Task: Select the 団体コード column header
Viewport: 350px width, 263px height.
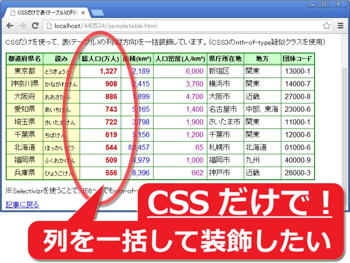Action: 297,59
